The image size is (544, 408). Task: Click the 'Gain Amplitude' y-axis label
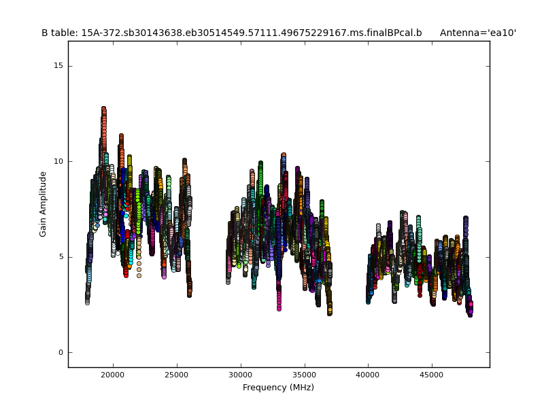(43, 204)
